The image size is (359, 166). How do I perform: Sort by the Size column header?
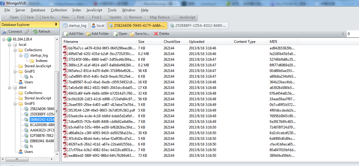pos(149,42)
